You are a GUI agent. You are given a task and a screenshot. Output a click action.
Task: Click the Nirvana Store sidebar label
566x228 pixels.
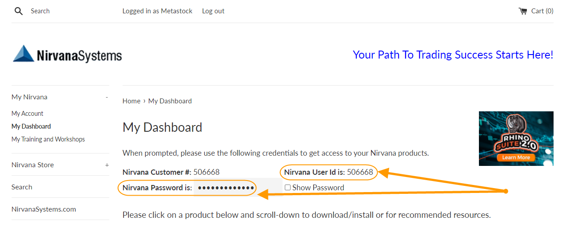coord(32,165)
